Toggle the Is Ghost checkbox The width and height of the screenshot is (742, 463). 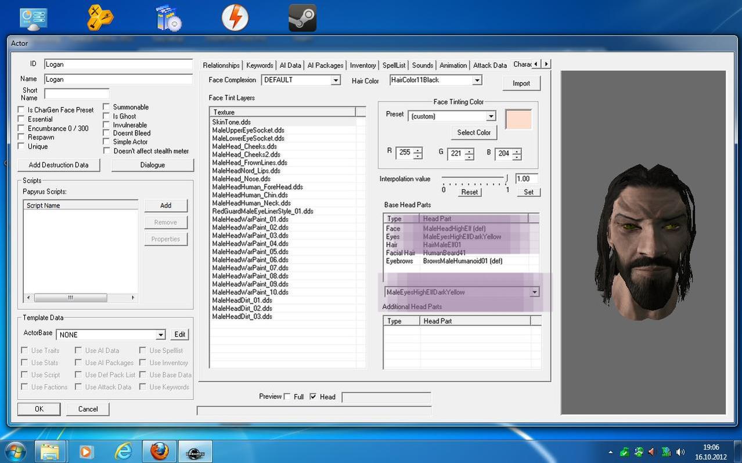click(107, 116)
